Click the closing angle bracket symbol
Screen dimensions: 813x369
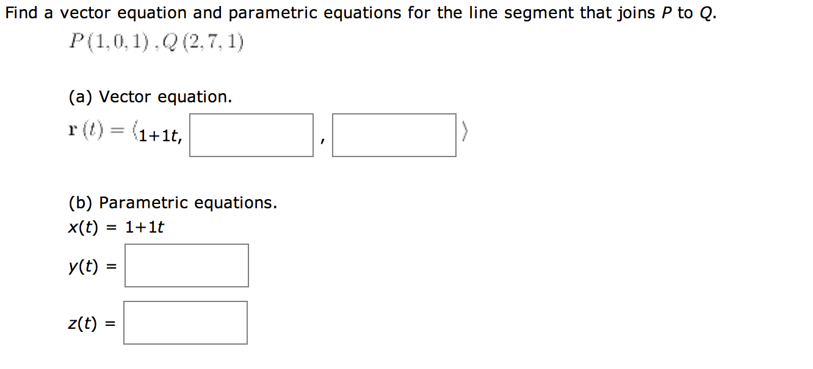point(465,133)
